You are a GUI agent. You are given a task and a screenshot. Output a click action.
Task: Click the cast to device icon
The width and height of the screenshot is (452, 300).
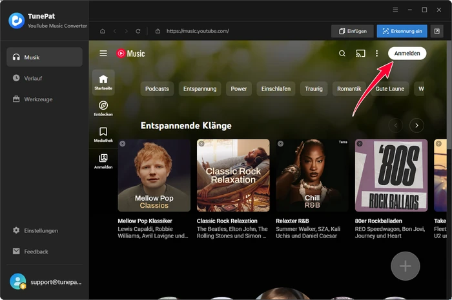click(x=360, y=54)
